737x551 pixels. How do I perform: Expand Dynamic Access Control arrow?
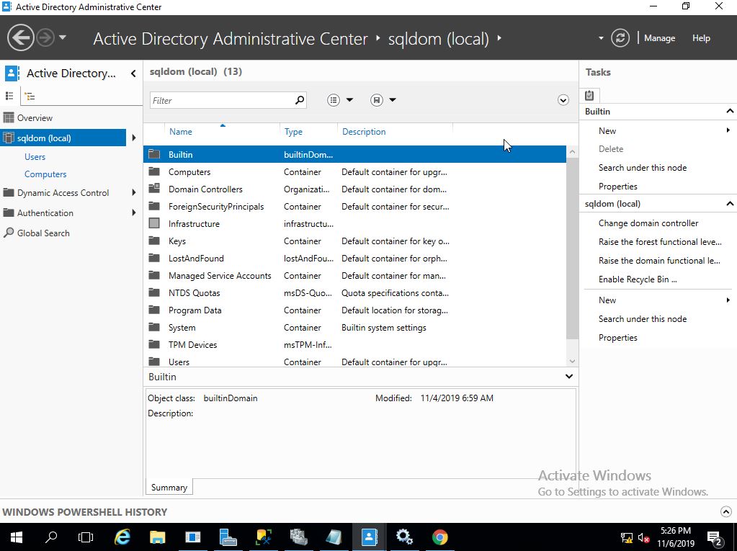[x=134, y=192]
